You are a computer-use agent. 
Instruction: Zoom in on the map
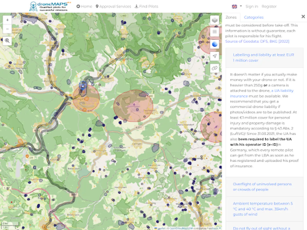coord(7,20)
